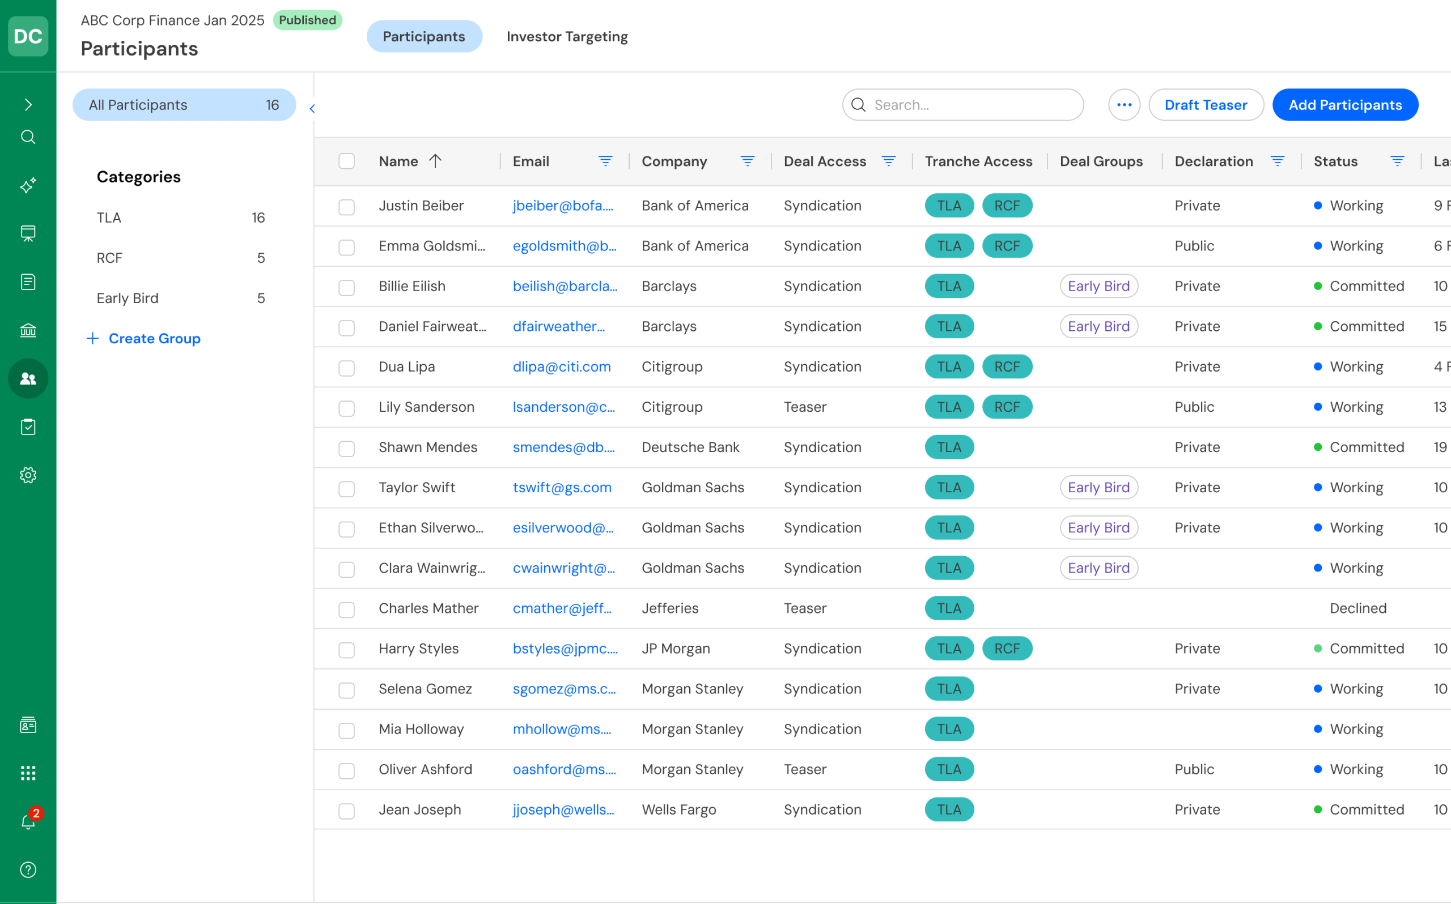Open the settings gear icon in the sidebar
1451x904 pixels.
click(x=28, y=475)
